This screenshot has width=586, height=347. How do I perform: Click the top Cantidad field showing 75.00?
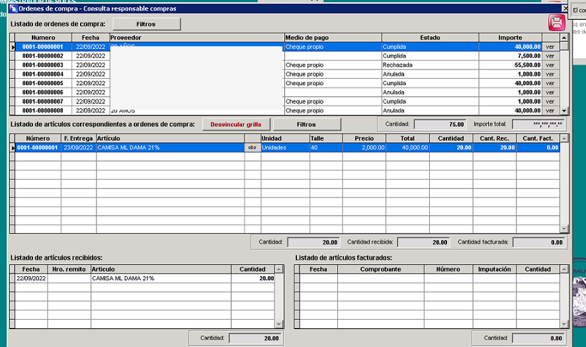pos(440,124)
